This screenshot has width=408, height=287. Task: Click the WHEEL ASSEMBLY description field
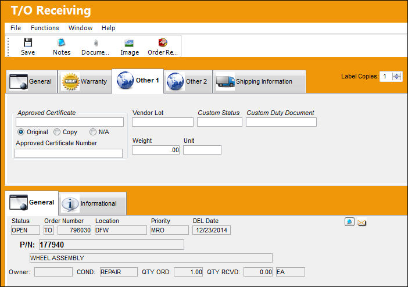(x=151, y=258)
